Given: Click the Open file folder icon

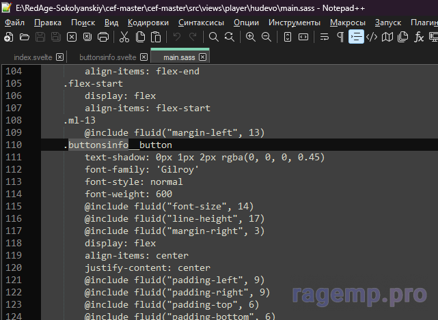Looking at the screenshot, I should pos(25,37).
